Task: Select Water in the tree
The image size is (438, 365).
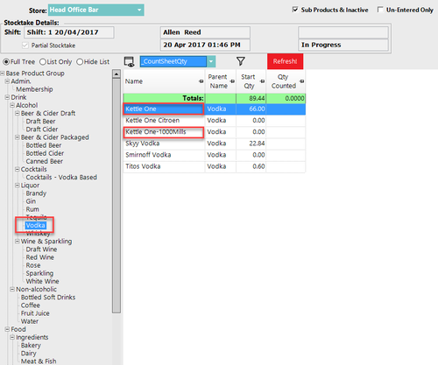Action: click(30, 321)
